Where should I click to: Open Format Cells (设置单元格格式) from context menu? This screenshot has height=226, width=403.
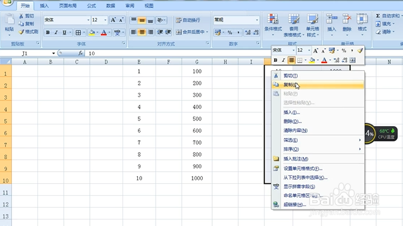click(x=318, y=169)
